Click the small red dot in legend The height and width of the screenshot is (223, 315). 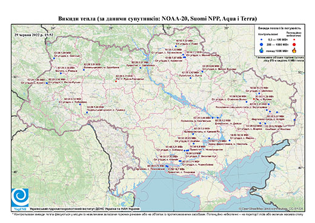tap(294, 40)
